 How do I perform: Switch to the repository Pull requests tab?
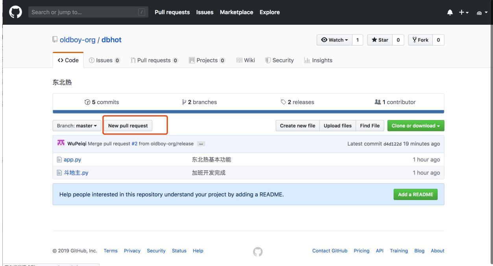pyautogui.click(x=154, y=60)
